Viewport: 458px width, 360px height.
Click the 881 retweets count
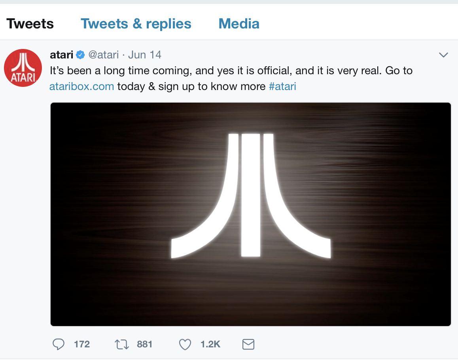click(x=144, y=345)
